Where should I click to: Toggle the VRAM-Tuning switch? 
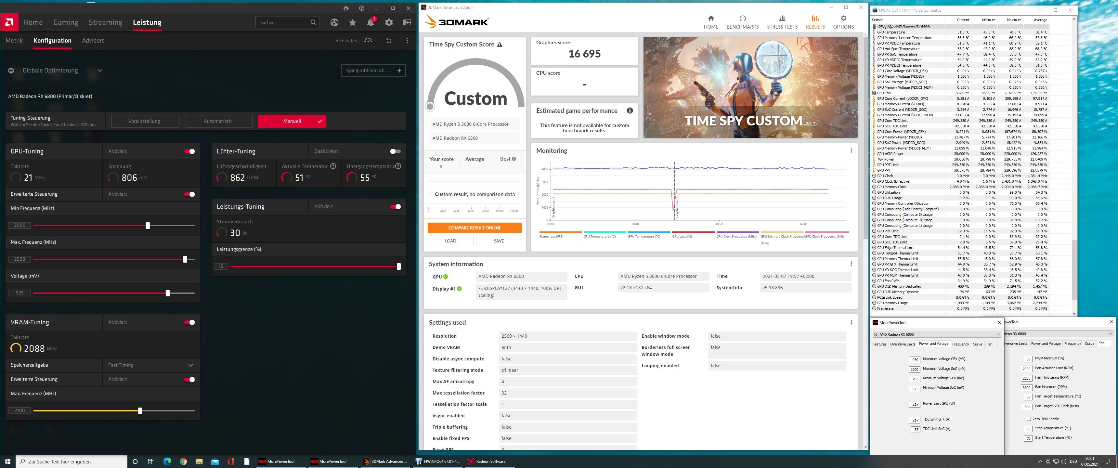pyautogui.click(x=189, y=322)
